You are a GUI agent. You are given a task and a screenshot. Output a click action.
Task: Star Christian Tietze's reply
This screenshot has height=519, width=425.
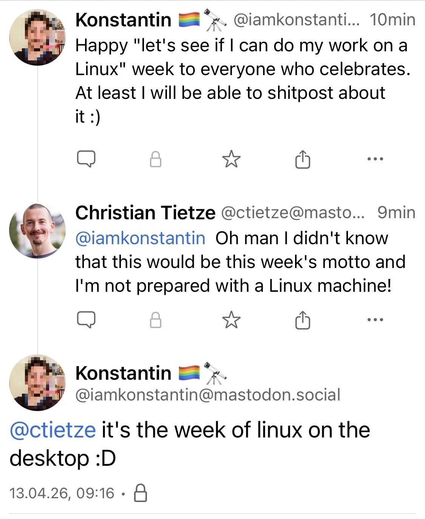pos(231,320)
